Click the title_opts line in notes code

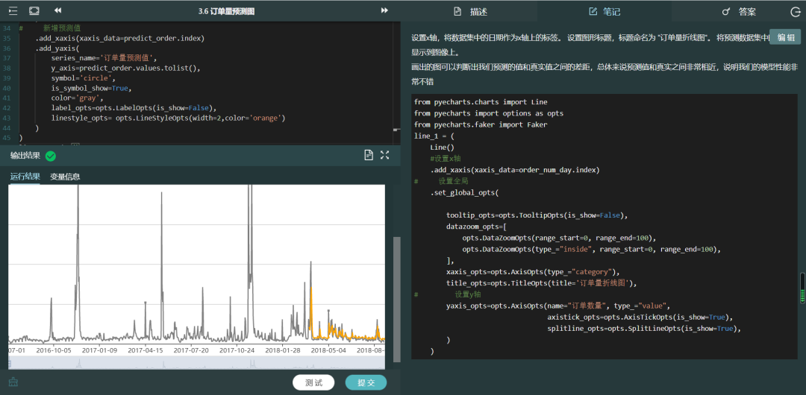tap(542, 283)
